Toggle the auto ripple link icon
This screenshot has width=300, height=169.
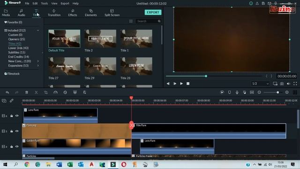[11, 100]
